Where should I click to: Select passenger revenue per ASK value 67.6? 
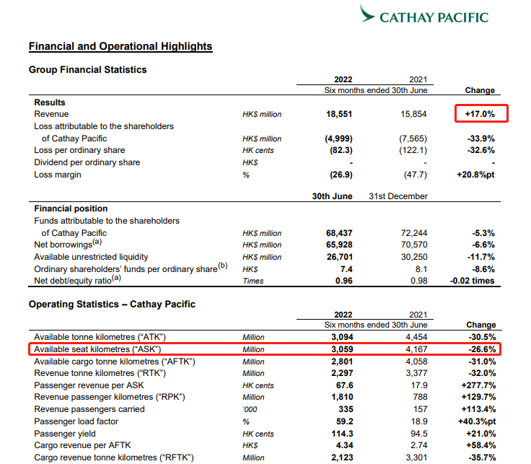coord(345,385)
